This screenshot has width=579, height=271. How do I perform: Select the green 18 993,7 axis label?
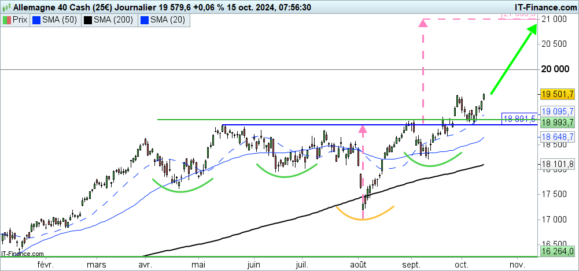coord(556,122)
